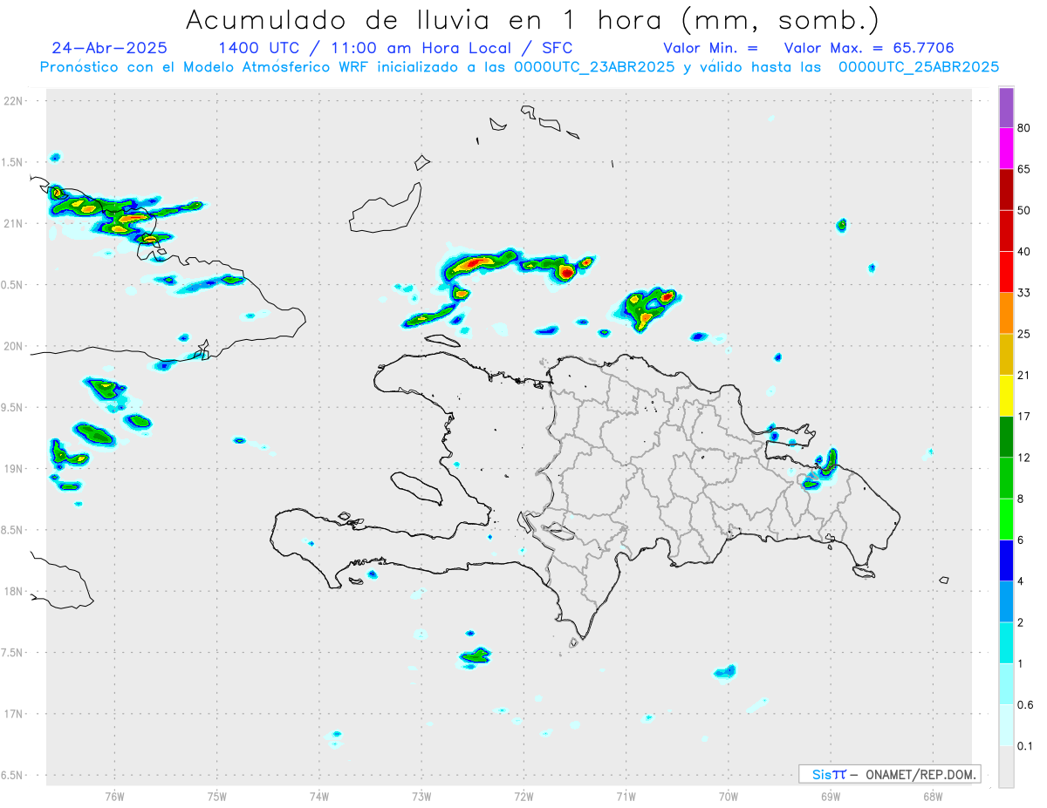Select the bright green swatch between 6 and 8
1047x808 pixels.
1006,519
